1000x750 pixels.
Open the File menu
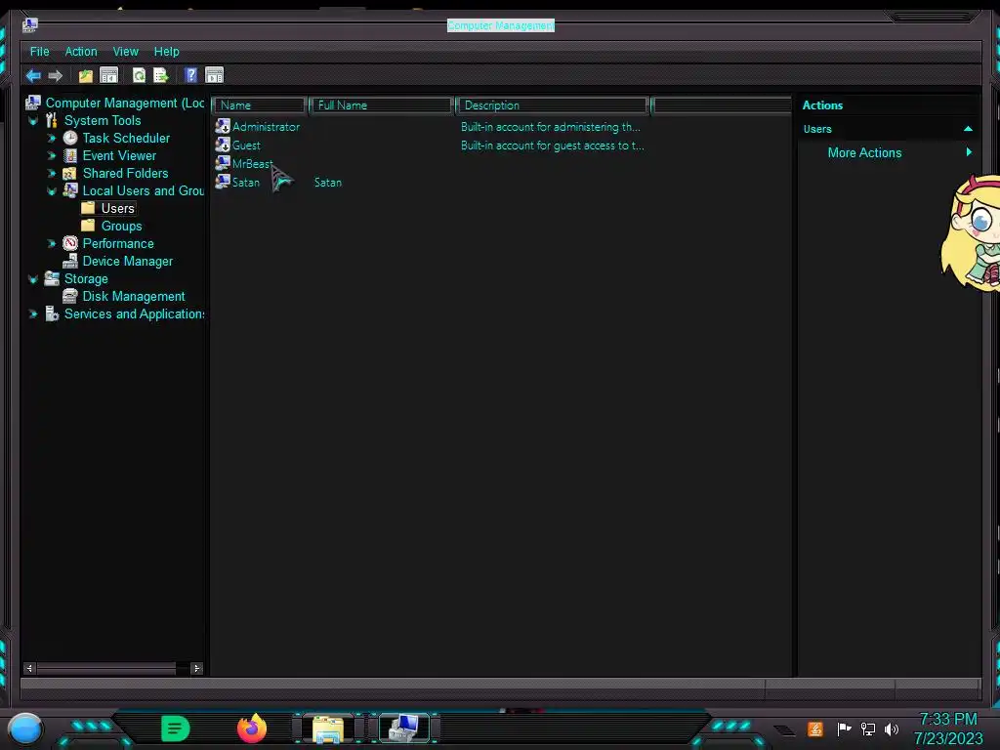pyautogui.click(x=39, y=52)
